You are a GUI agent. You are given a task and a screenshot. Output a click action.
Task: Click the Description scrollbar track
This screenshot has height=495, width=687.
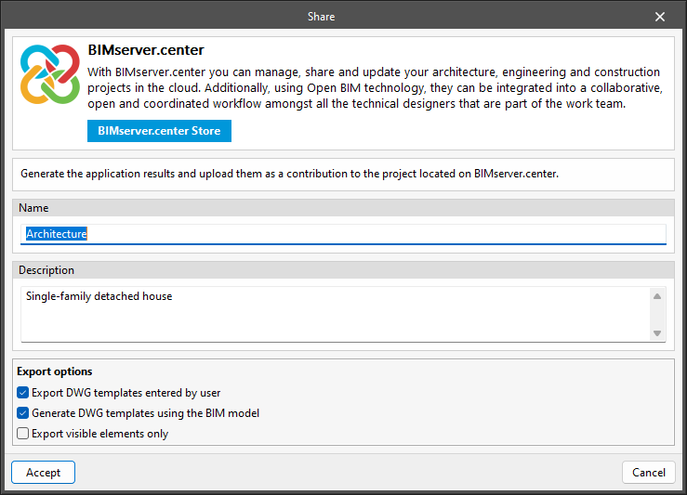pos(657,315)
